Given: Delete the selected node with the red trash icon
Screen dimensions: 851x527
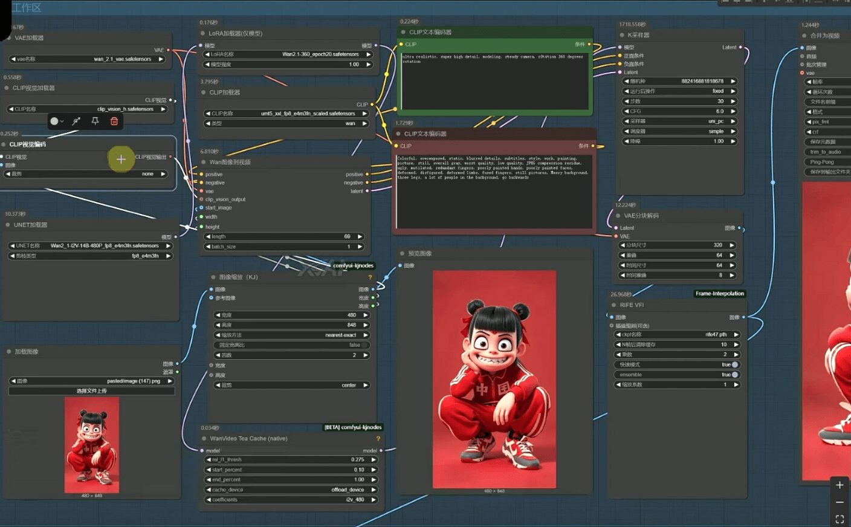Looking at the screenshot, I should (x=114, y=121).
